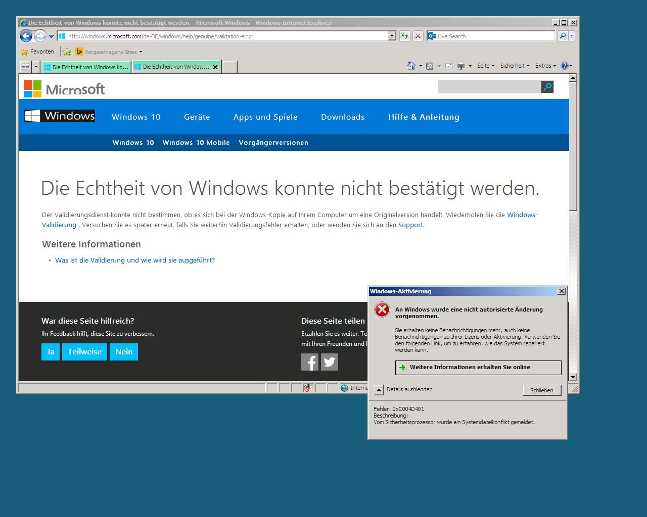Expand the Print options dropdown arrow
647x517 pixels.
pyautogui.click(x=470, y=66)
